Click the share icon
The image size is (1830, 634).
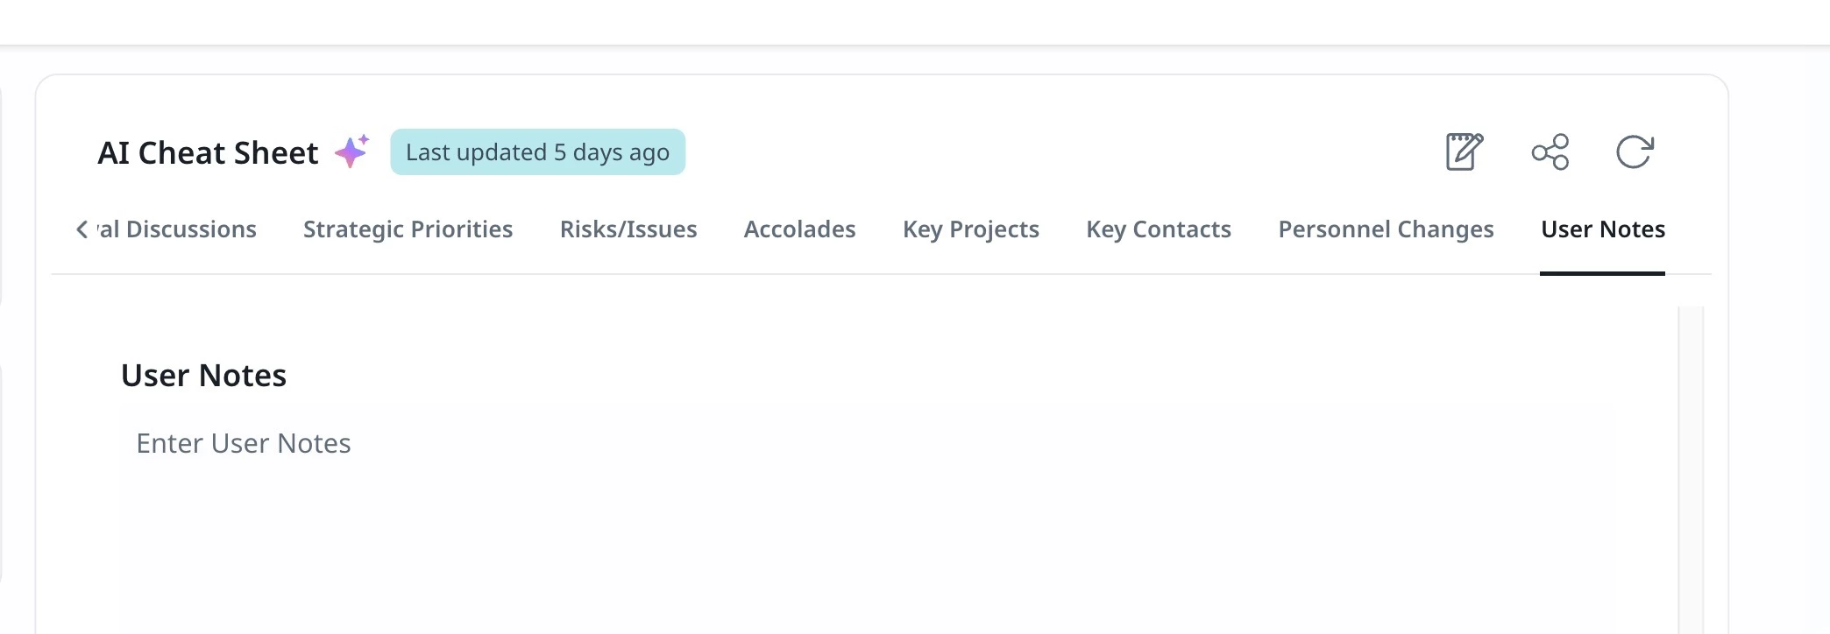(x=1550, y=151)
